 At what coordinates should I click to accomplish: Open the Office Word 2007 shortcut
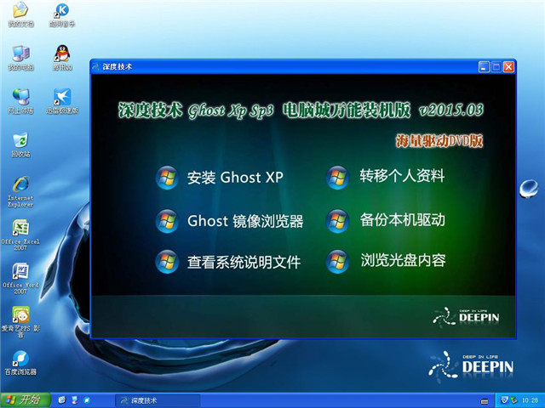coord(20,279)
